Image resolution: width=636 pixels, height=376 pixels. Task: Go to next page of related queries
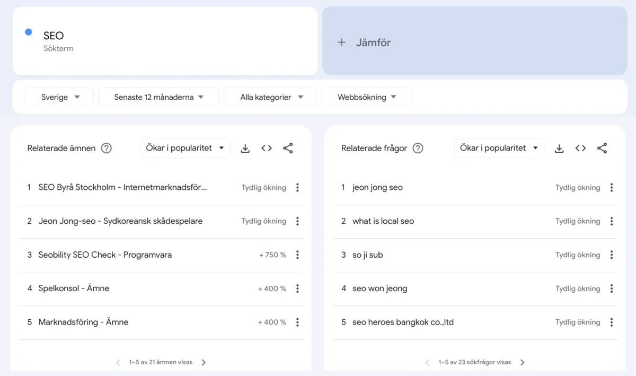coord(523,363)
